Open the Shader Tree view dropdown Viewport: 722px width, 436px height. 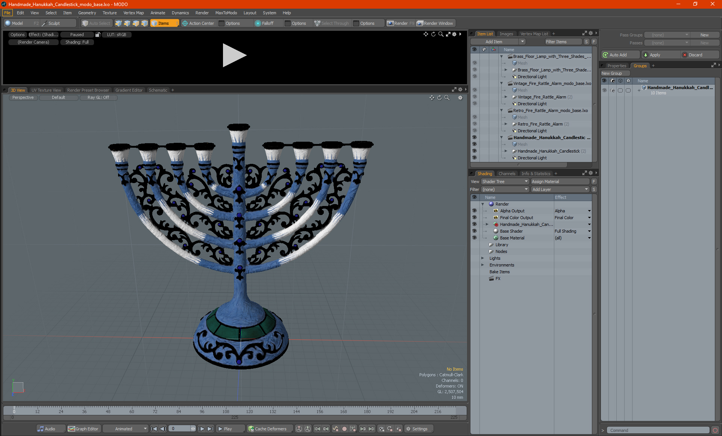[505, 182]
